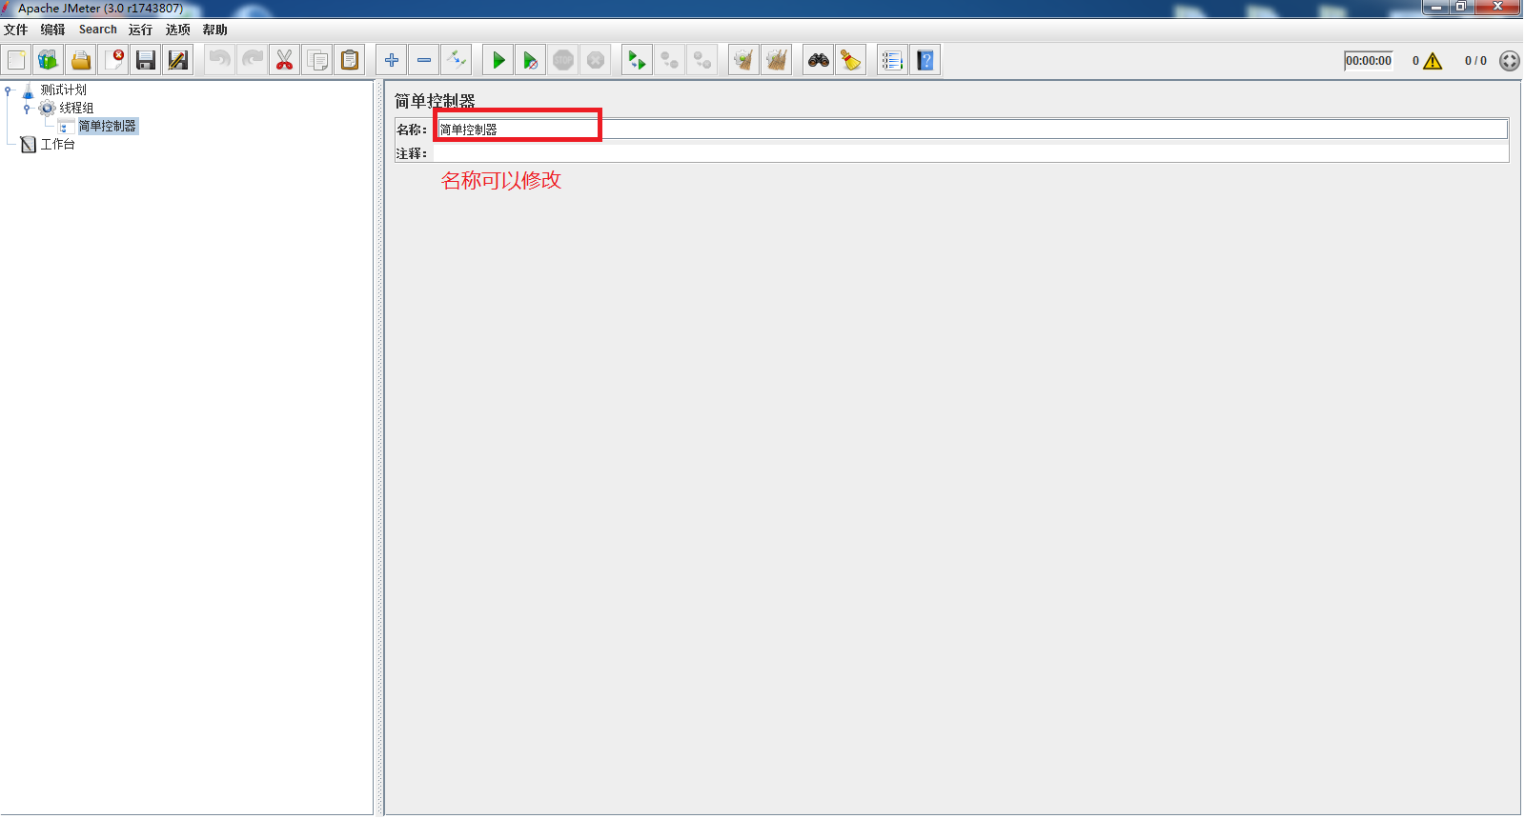Click the Close test plan icon
The width and height of the screenshot is (1525, 819).
coord(113,60)
